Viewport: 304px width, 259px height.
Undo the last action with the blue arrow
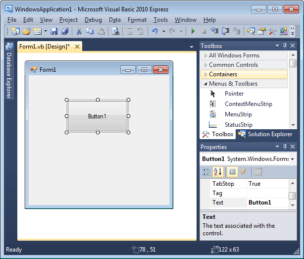pos(154,31)
